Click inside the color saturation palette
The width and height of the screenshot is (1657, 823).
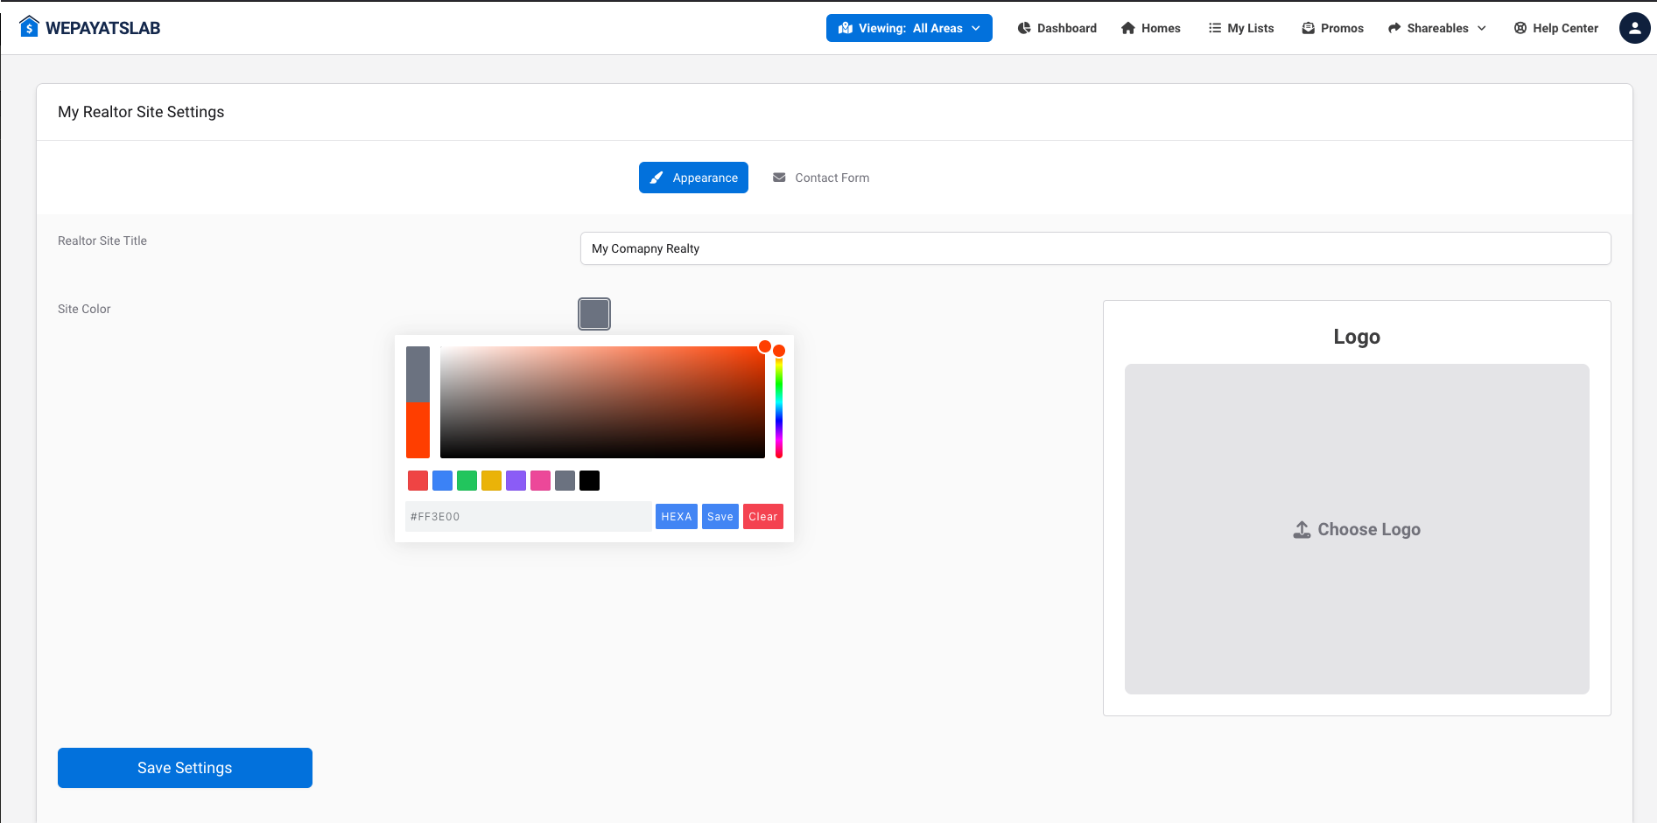point(602,402)
